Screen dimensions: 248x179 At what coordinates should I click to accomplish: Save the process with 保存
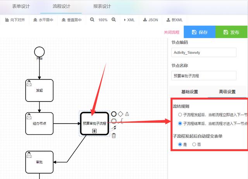[200, 32]
